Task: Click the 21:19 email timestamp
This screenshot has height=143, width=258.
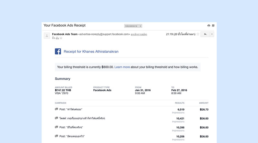Action: (x=181, y=34)
